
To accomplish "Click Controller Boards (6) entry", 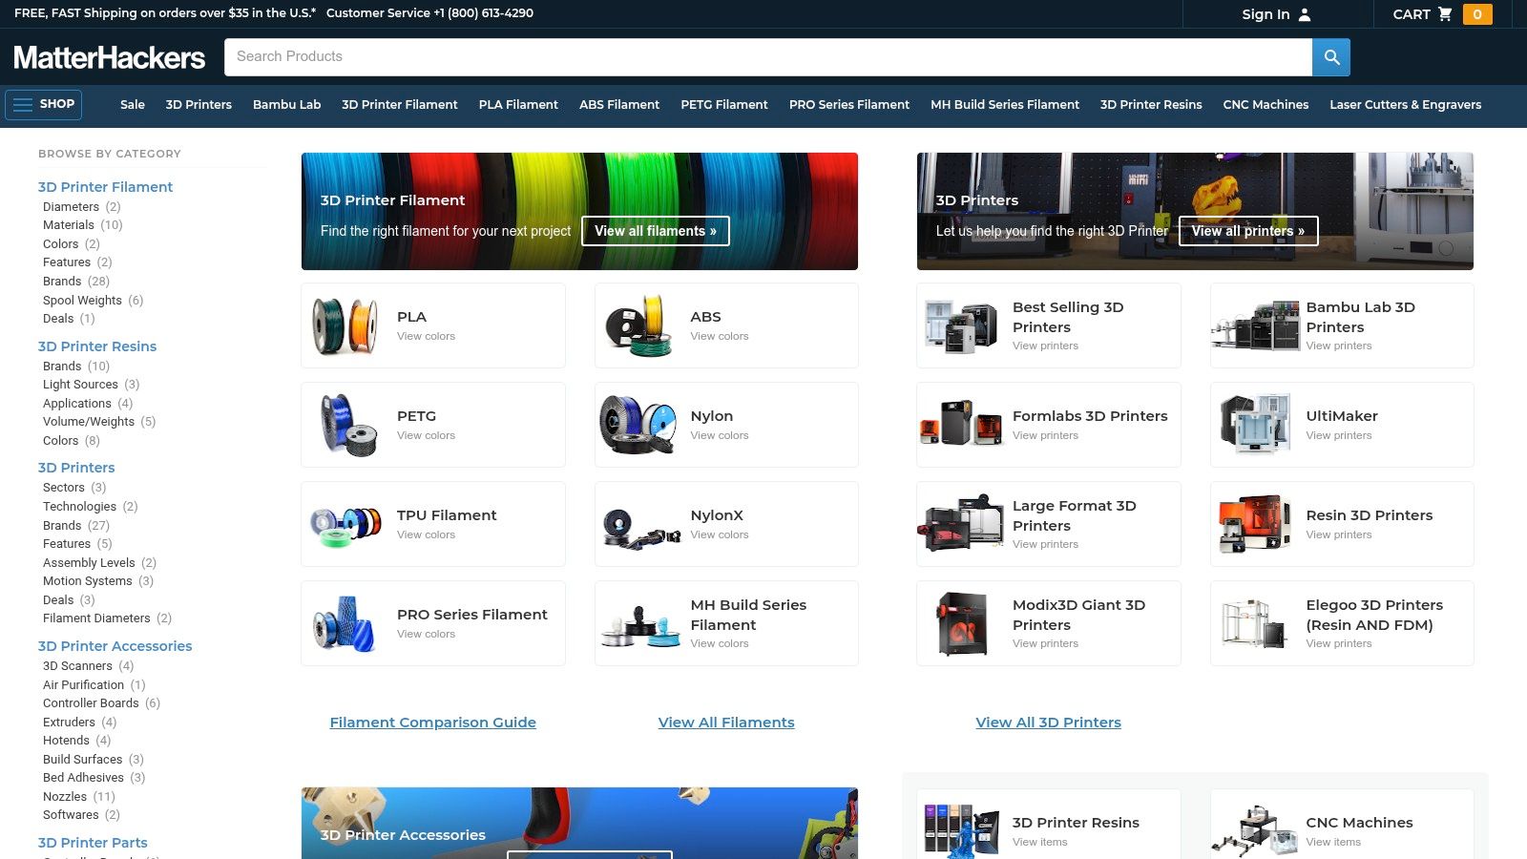I will 102,703.
